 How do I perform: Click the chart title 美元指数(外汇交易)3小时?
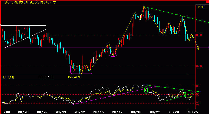tap(30, 2)
